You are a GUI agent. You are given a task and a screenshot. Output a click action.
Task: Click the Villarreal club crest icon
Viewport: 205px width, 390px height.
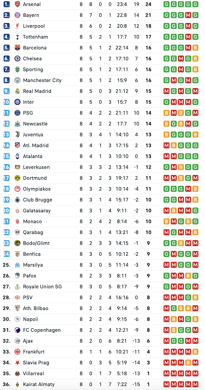17,374
